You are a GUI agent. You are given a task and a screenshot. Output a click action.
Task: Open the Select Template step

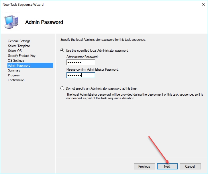pos(19,46)
